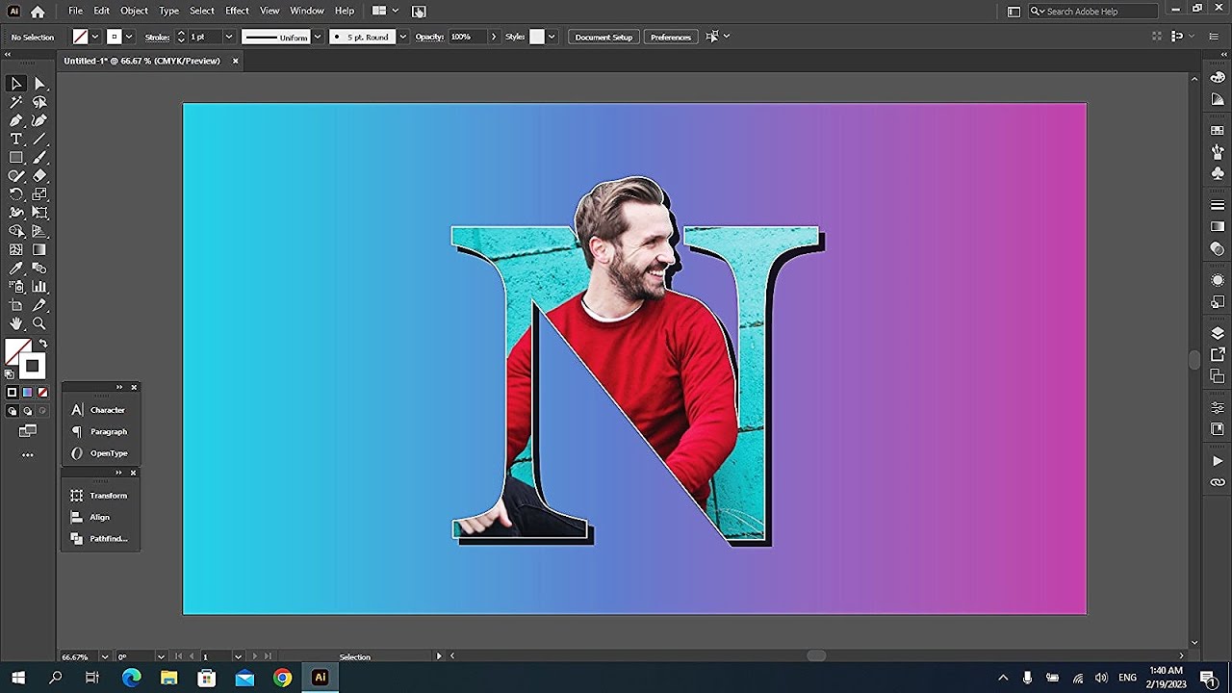This screenshot has width=1232, height=693.
Task: Select the Symbol Sprayer tool
Action: (x=16, y=287)
